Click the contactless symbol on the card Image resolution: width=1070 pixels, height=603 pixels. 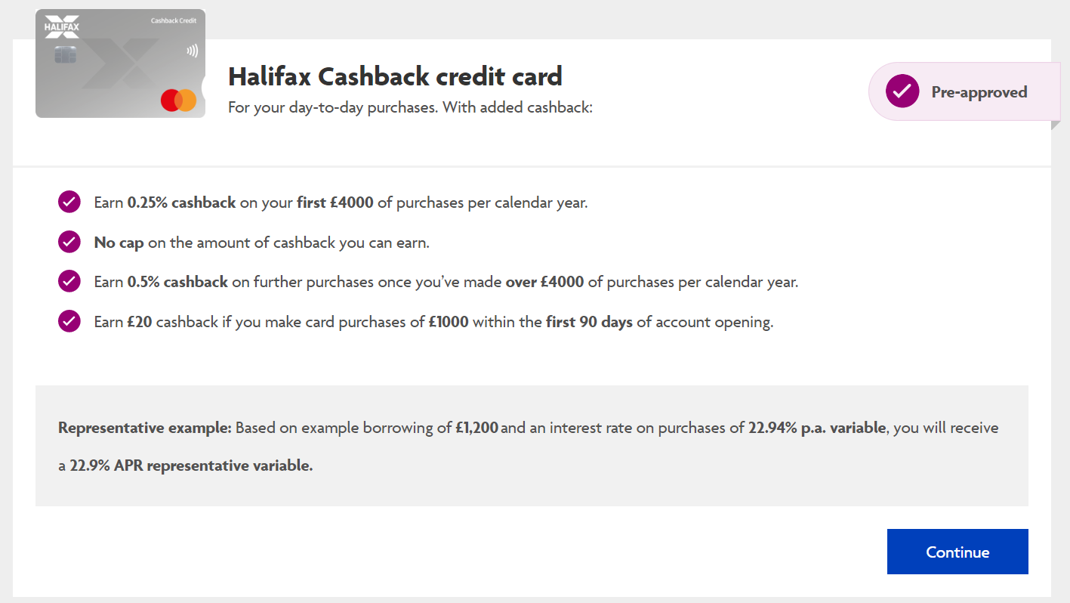pos(192,51)
